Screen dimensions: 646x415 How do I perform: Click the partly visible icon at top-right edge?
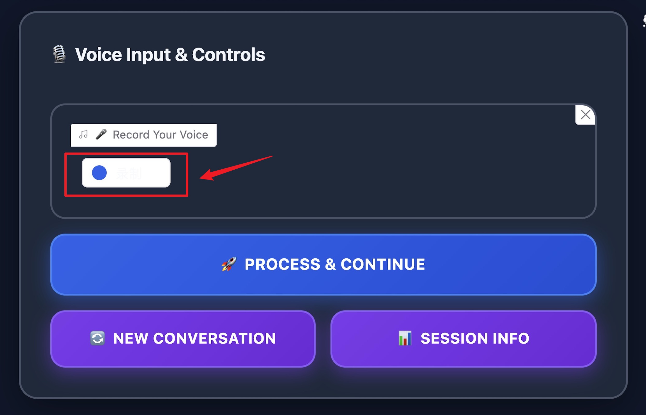click(644, 21)
